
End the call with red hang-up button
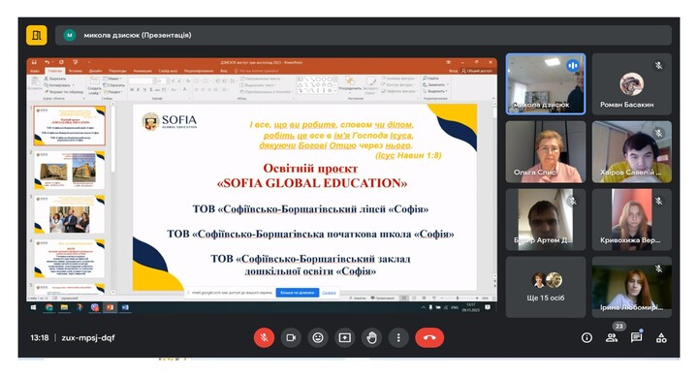point(429,338)
